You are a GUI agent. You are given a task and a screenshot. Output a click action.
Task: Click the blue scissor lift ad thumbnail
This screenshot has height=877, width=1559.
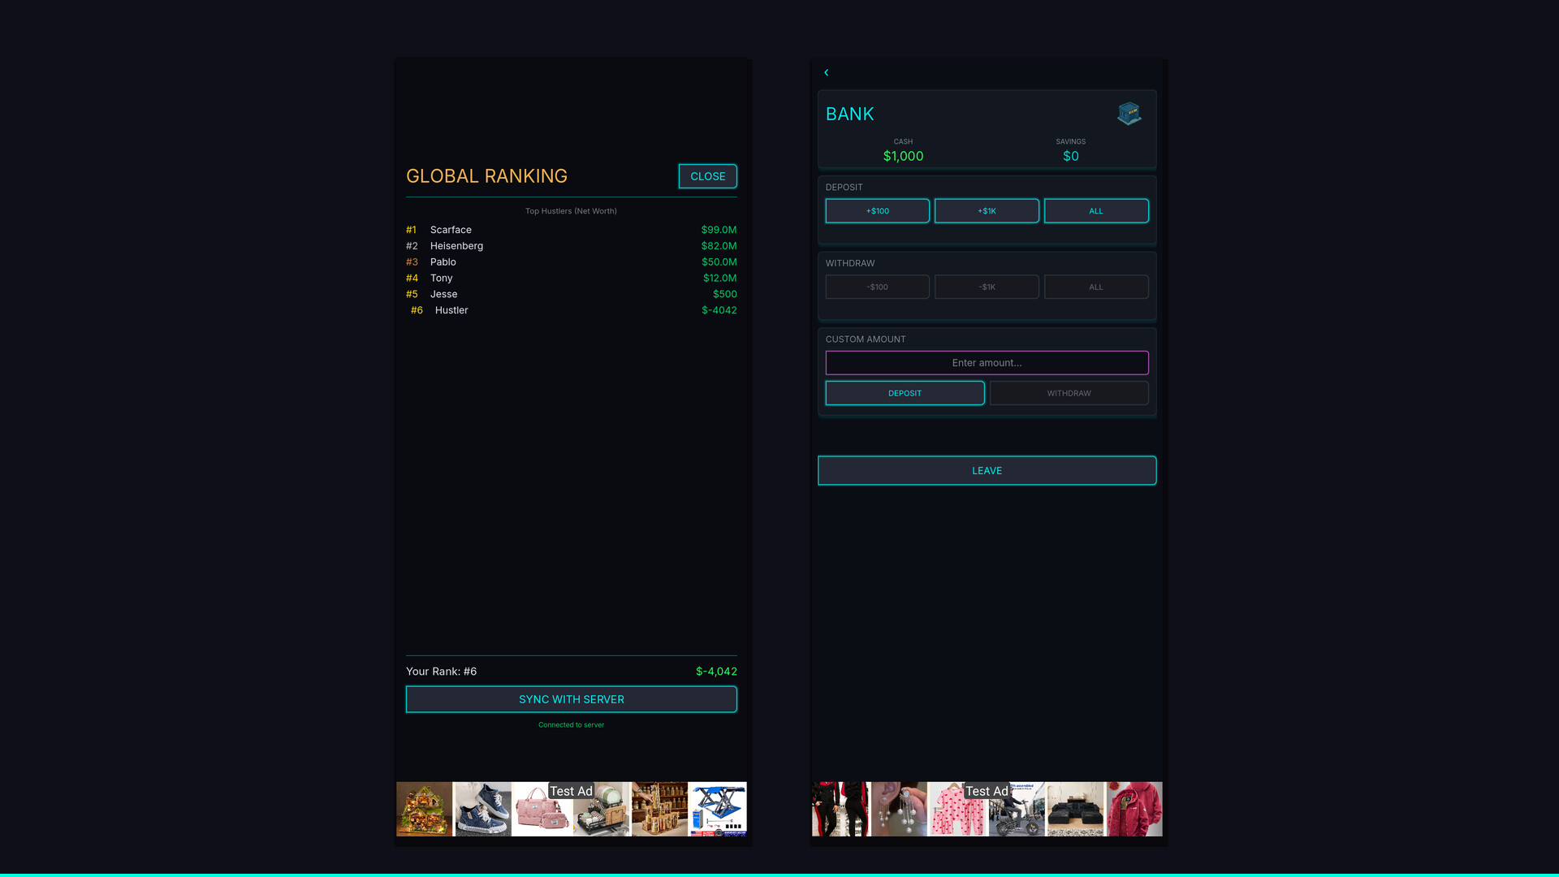coord(717,809)
